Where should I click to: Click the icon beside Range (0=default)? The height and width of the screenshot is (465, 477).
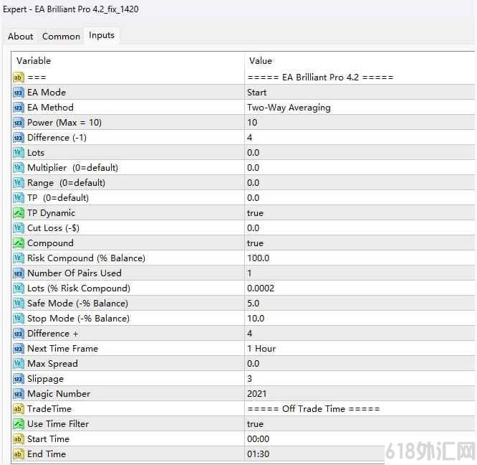click(x=18, y=183)
